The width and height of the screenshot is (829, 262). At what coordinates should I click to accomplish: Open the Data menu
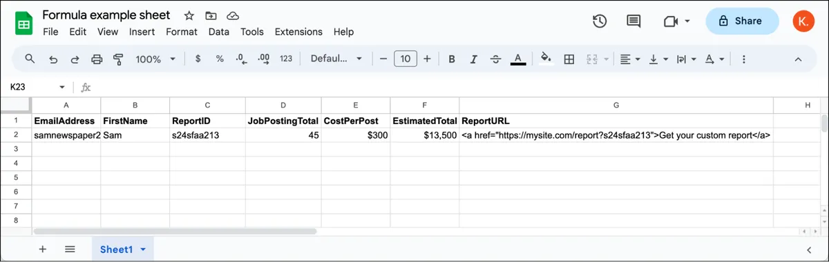[x=219, y=32]
